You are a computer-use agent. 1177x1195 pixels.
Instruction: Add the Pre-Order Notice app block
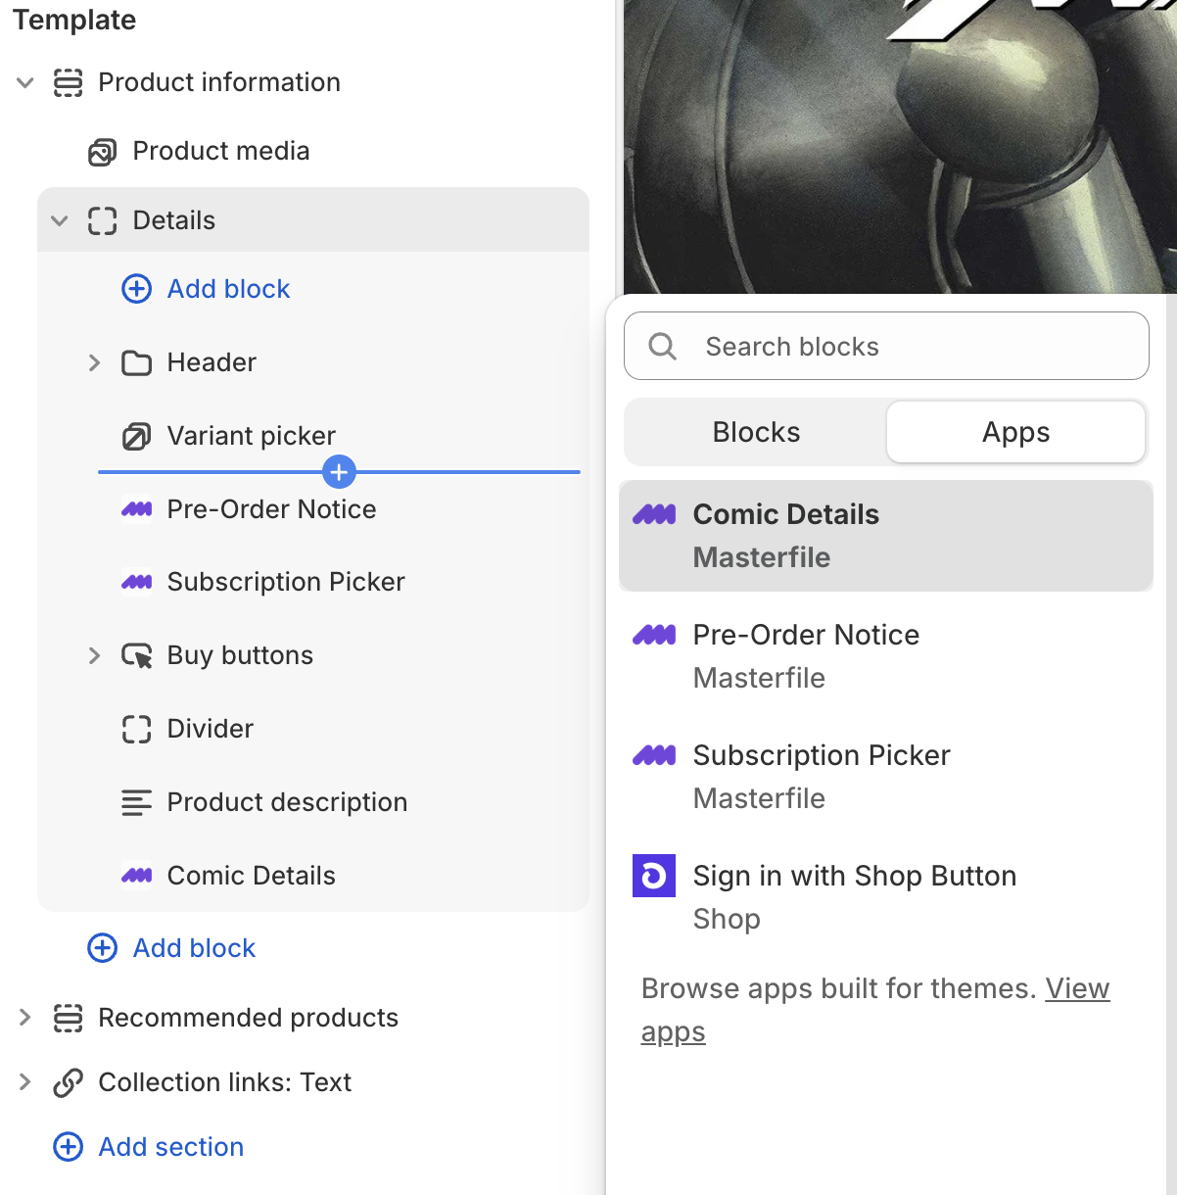(x=886, y=656)
